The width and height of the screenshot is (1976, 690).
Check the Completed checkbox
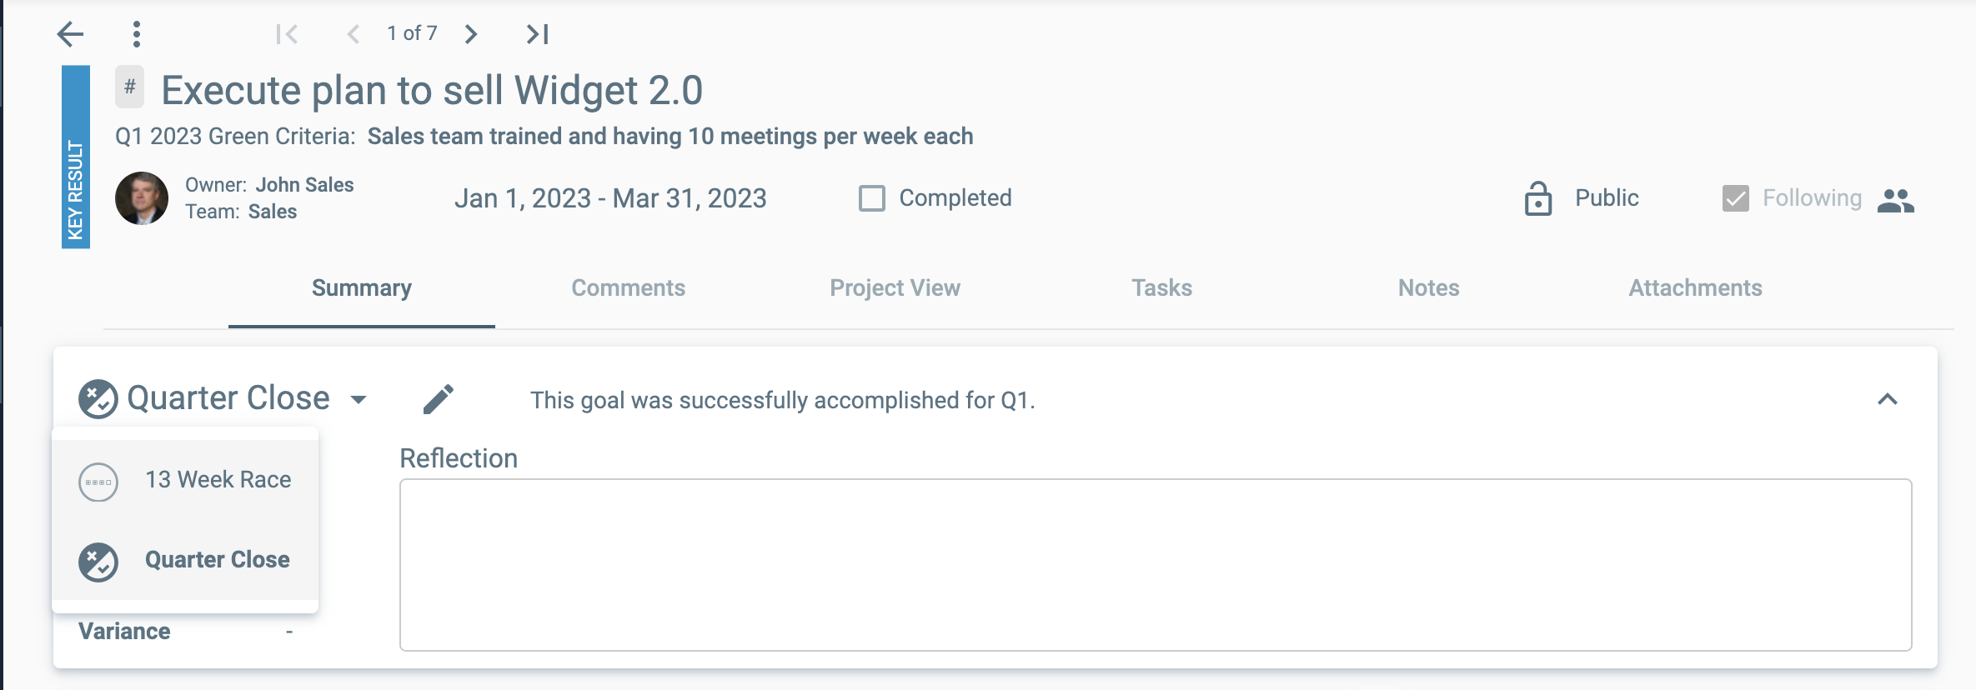click(872, 198)
